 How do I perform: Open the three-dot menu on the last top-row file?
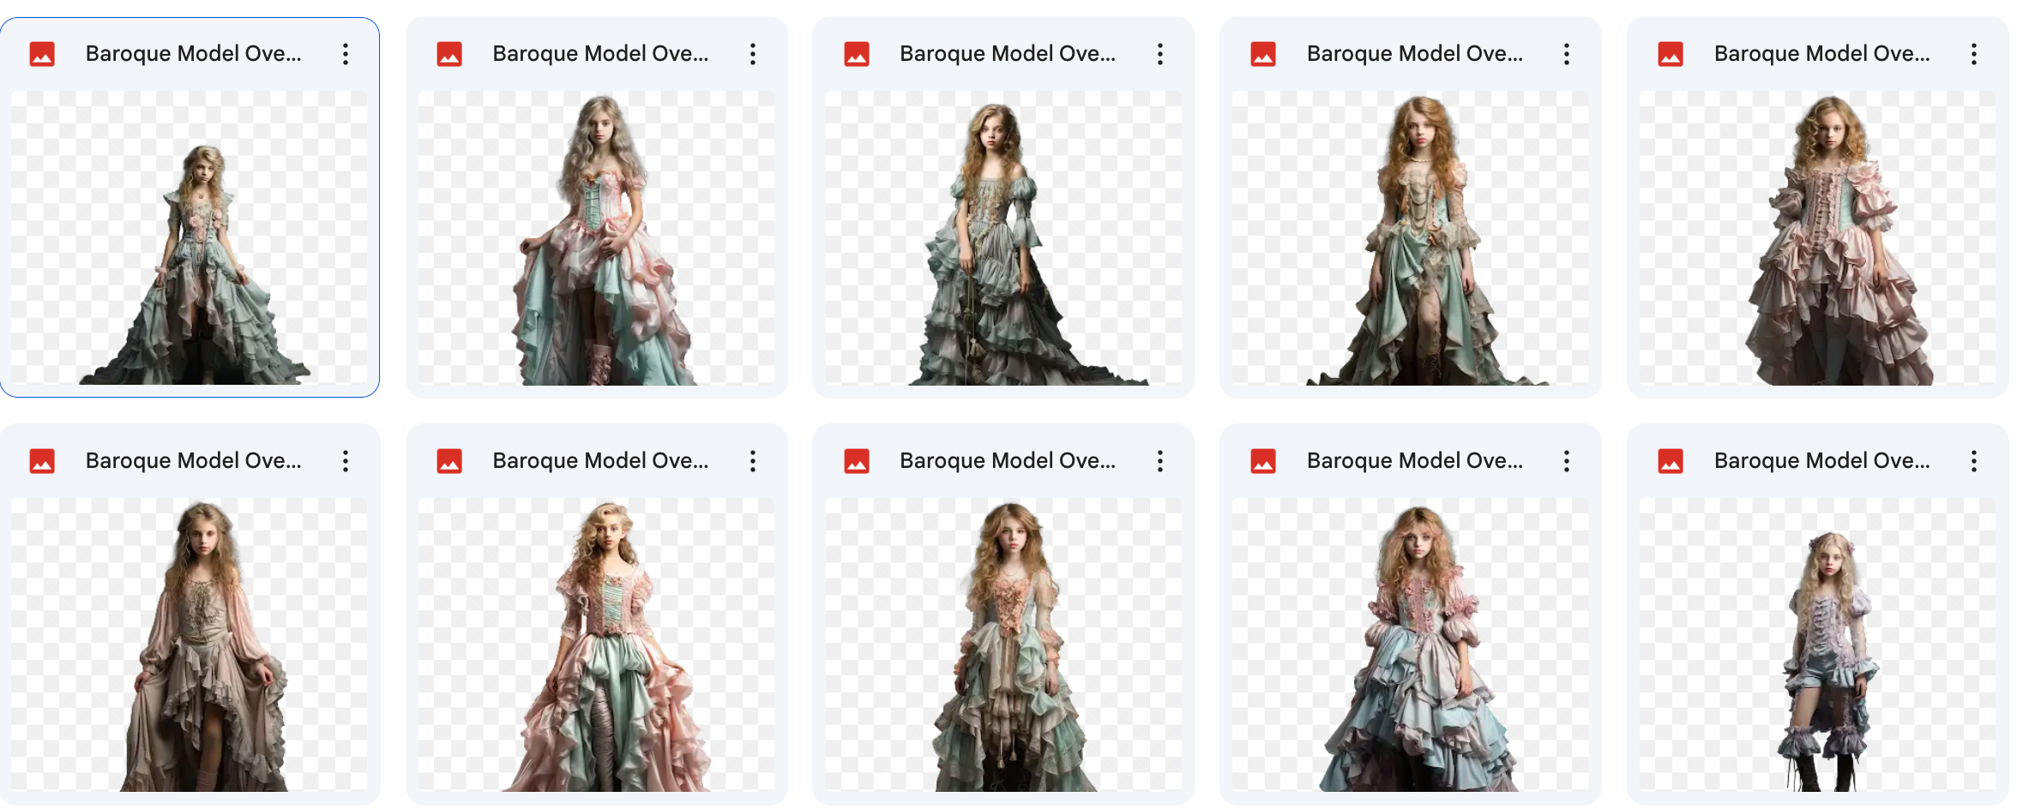pyautogui.click(x=1973, y=54)
